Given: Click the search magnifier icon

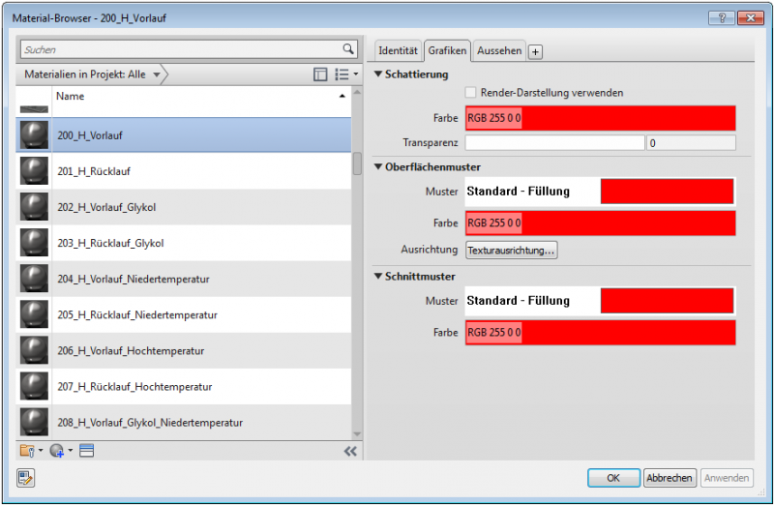Looking at the screenshot, I should click(348, 49).
